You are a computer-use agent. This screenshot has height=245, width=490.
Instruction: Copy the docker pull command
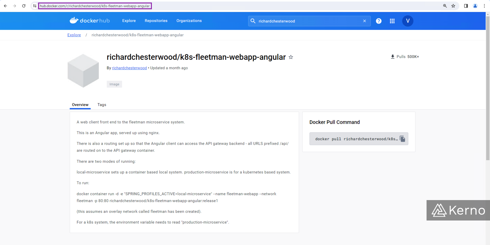click(x=402, y=139)
